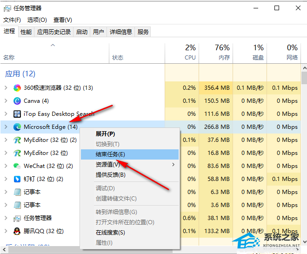Select the 进程 tab
Screen dimensions: 307x254
(x=9, y=31)
